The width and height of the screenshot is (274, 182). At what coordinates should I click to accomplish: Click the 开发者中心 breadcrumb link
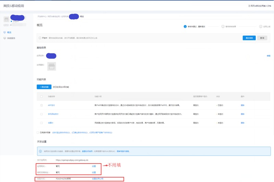point(42,16)
